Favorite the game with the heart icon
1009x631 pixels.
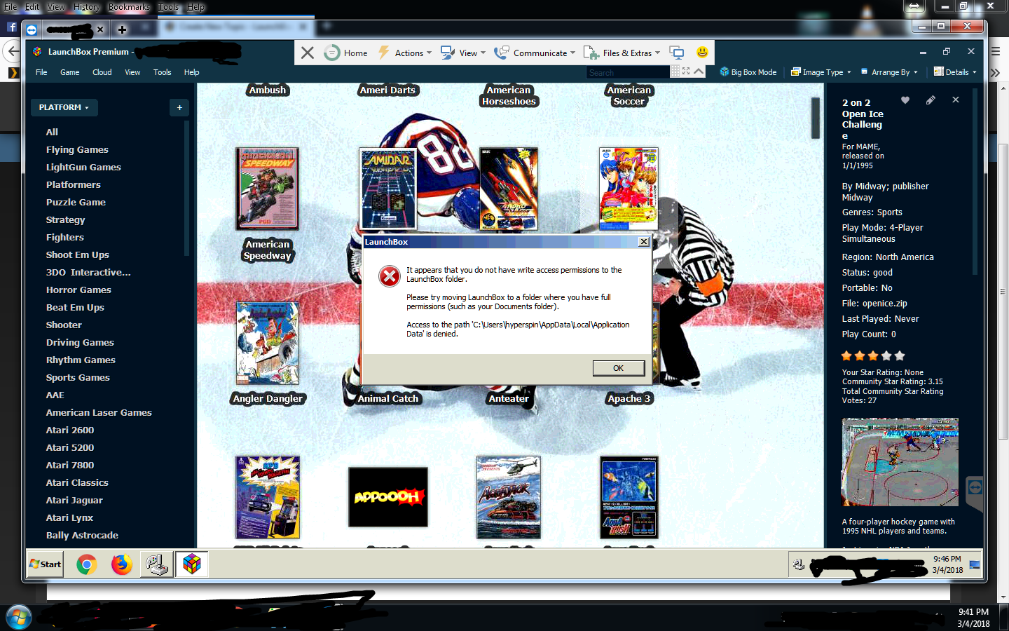905,100
